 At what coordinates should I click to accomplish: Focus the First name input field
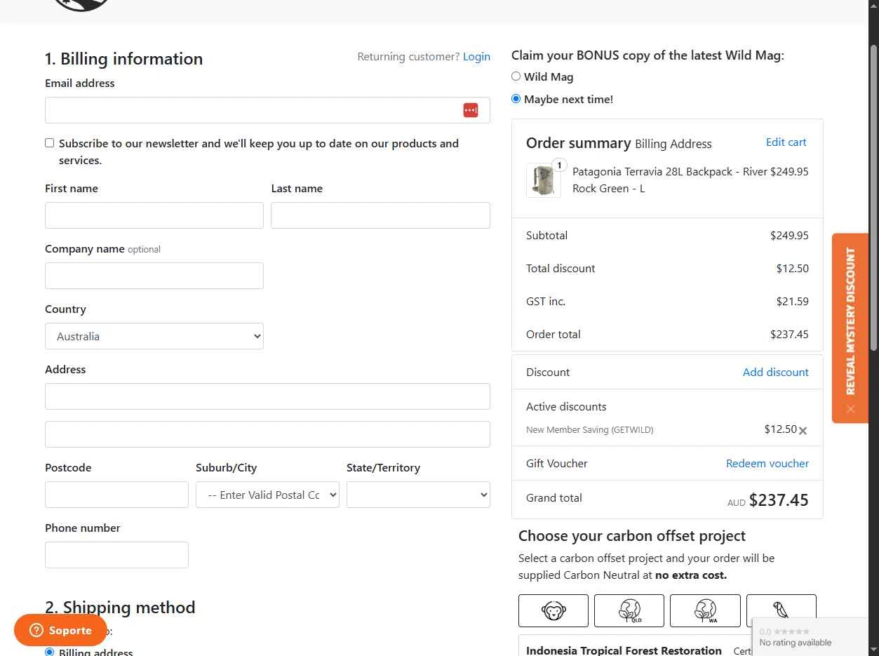[x=154, y=215]
